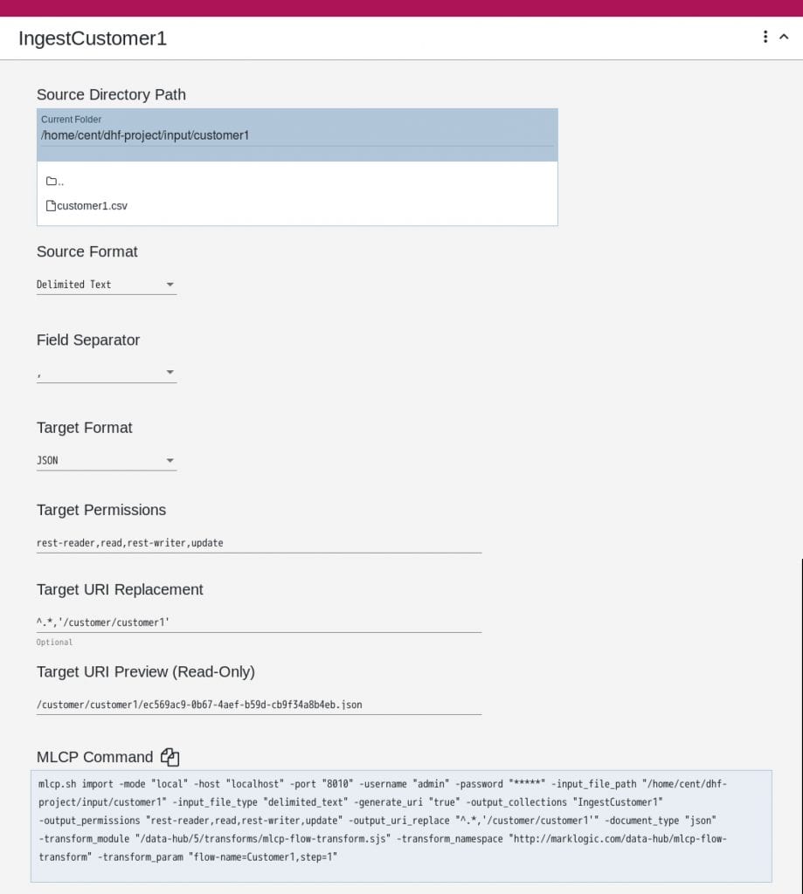The height and width of the screenshot is (894, 803).
Task: Click the Target URI Preview read-only field
Action: click(x=259, y=704)
